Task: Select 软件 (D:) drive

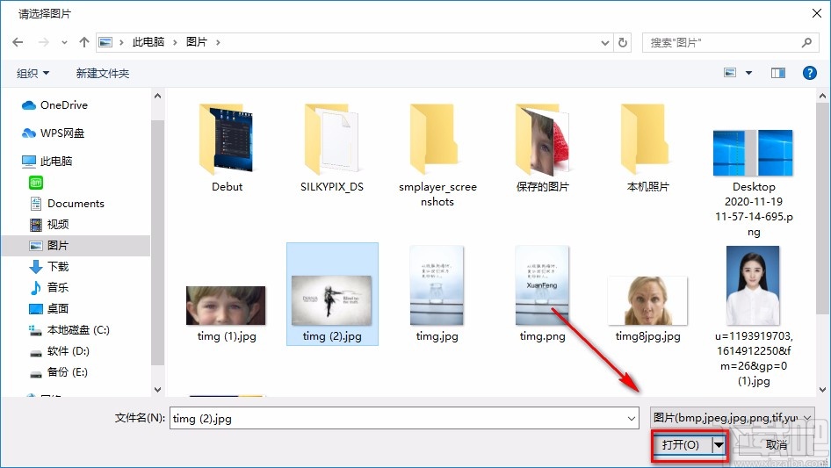Action: (60, 351)
